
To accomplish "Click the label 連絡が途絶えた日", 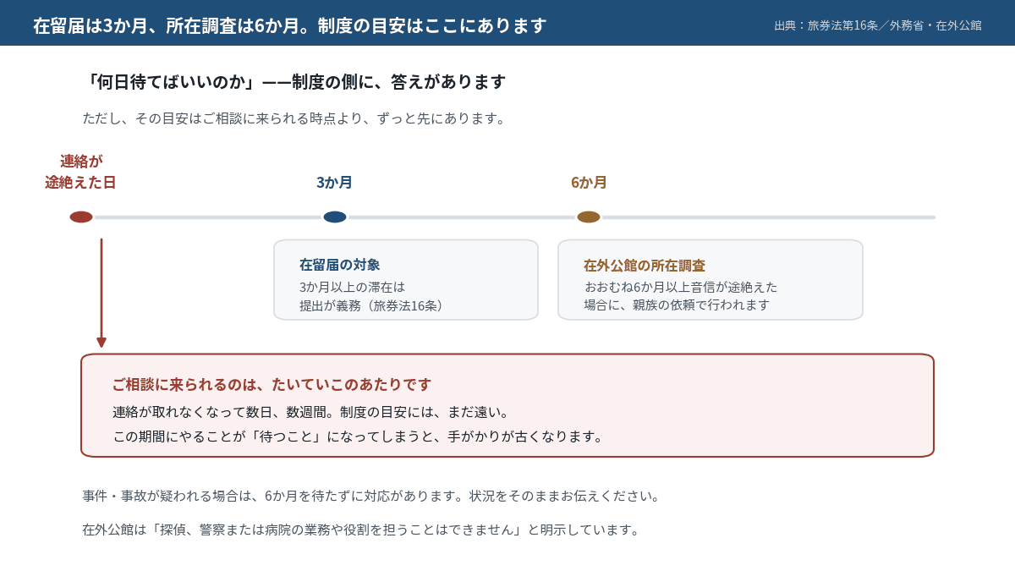I will point(80,172).
